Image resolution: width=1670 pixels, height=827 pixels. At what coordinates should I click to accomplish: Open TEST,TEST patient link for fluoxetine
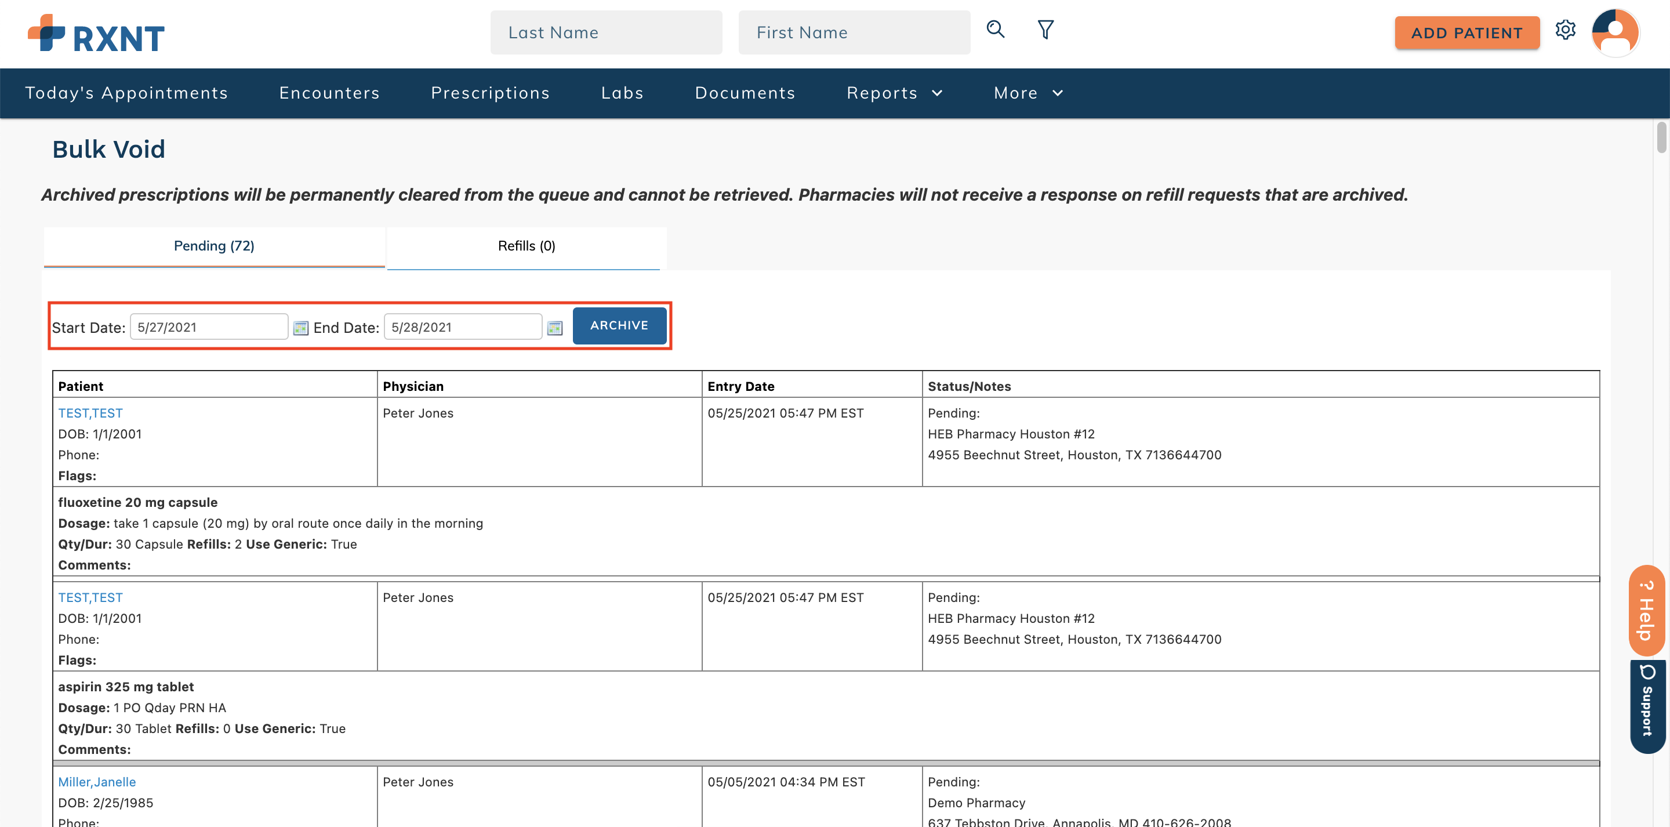pyautogui.click(x=90, y=413)
